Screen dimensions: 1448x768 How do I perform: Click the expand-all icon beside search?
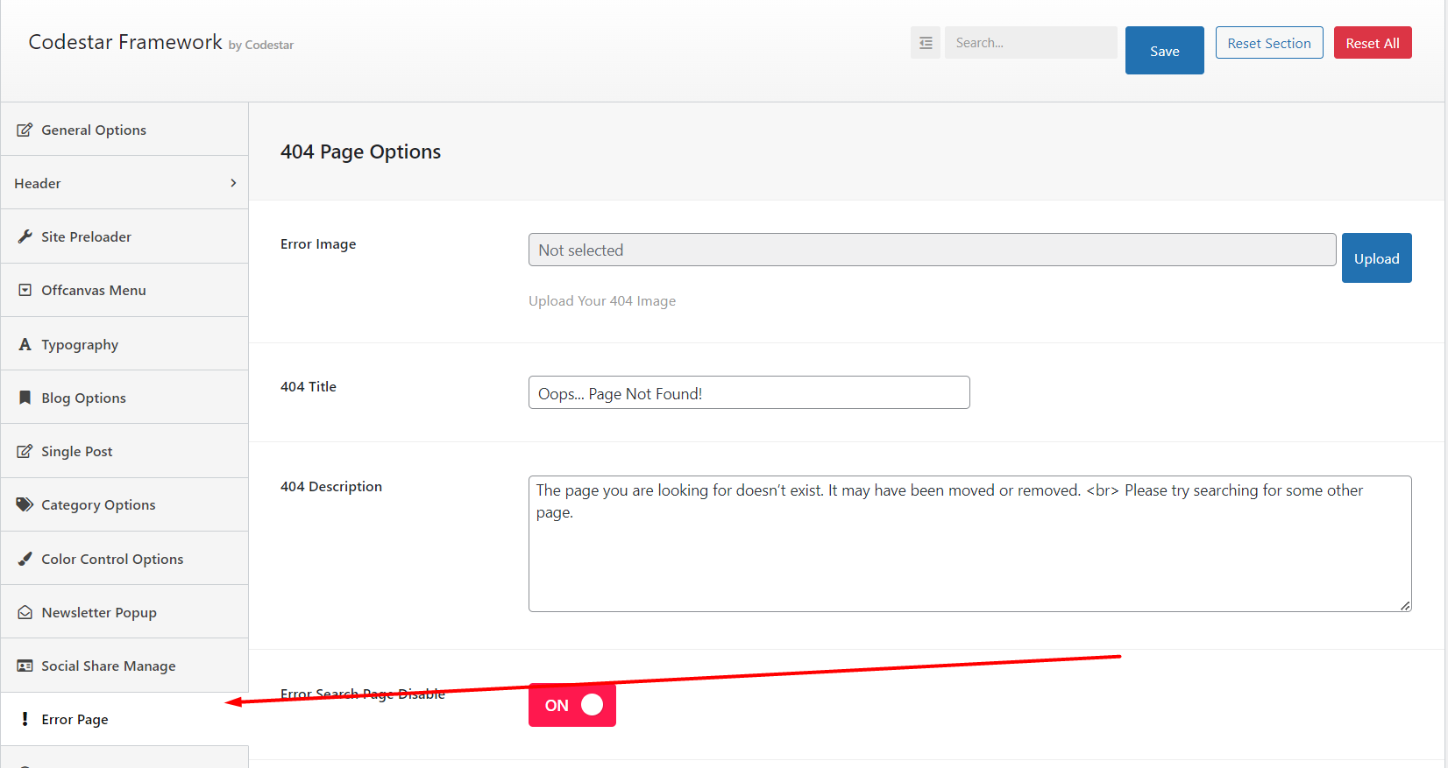click(x=926, y=43)
